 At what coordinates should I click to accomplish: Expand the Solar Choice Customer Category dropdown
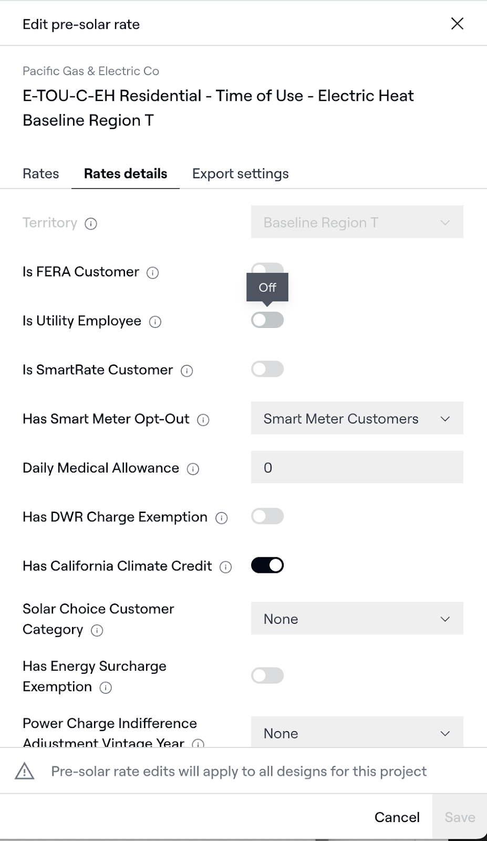click(357, 619)
